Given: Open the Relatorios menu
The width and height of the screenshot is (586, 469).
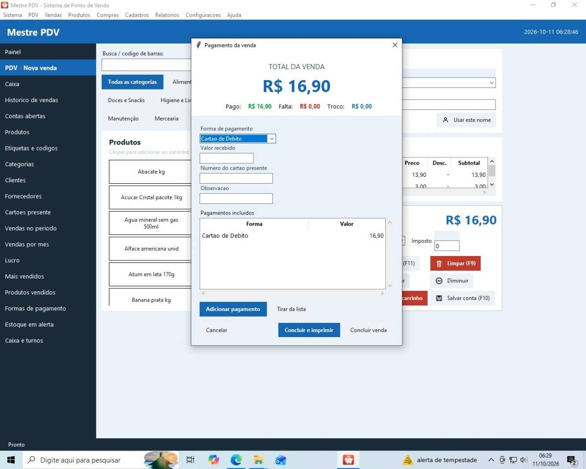Looking at the screenshot, I should point(167,15).
